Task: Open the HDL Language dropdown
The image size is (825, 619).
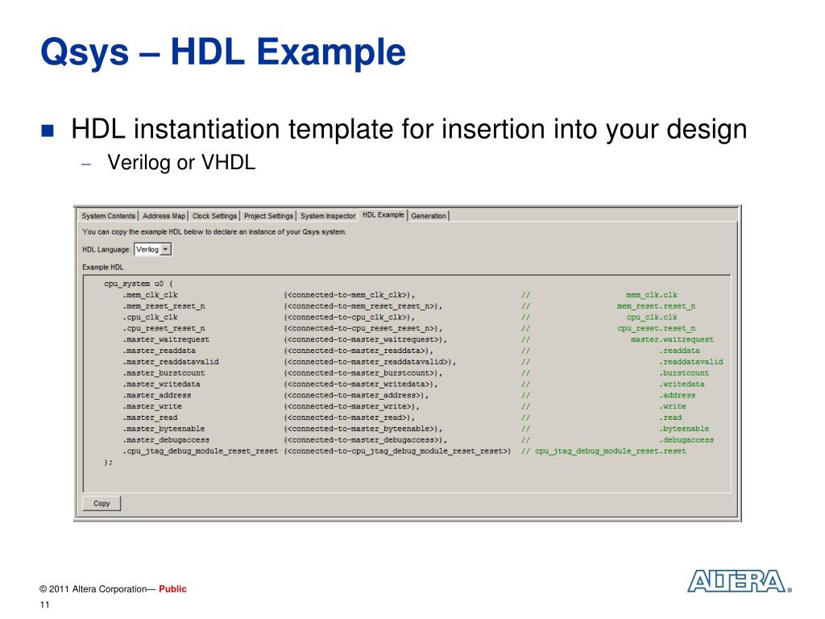Action: tap(152, 250)
